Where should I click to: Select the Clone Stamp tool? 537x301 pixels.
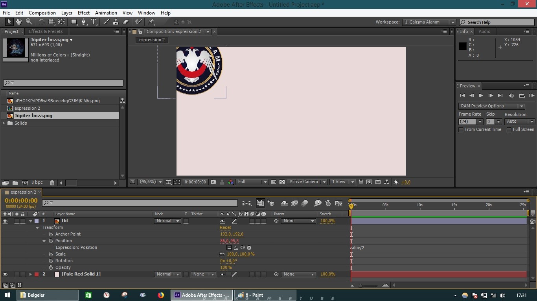coord(116,22)
